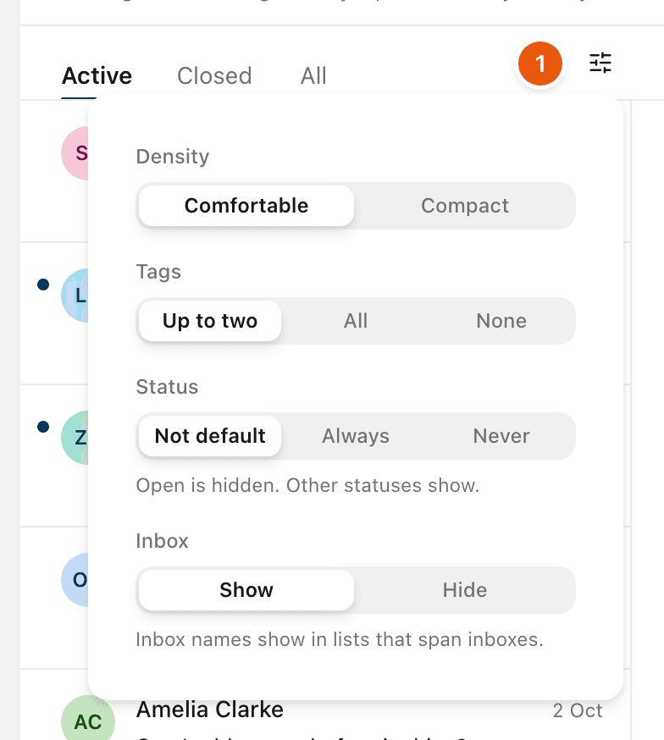Switch to the Closed tab
664x740 pixels.
coord(214,76)
